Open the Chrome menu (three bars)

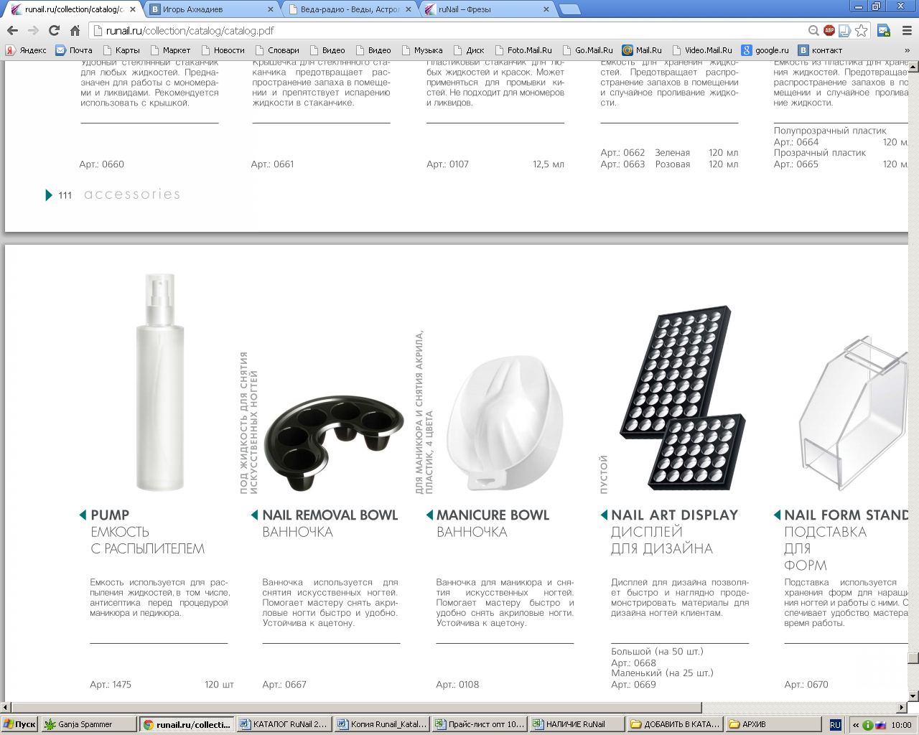(905, 31)
